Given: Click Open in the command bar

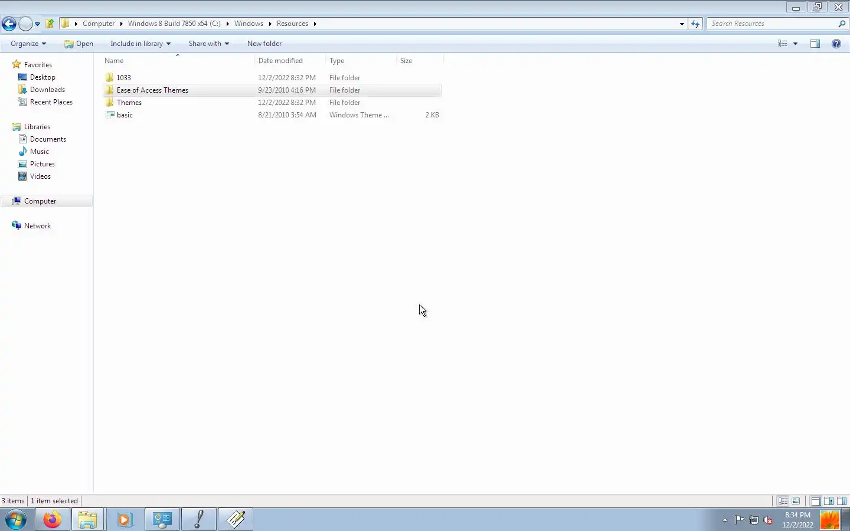Looking at the screenshot, I should (79, 44).
